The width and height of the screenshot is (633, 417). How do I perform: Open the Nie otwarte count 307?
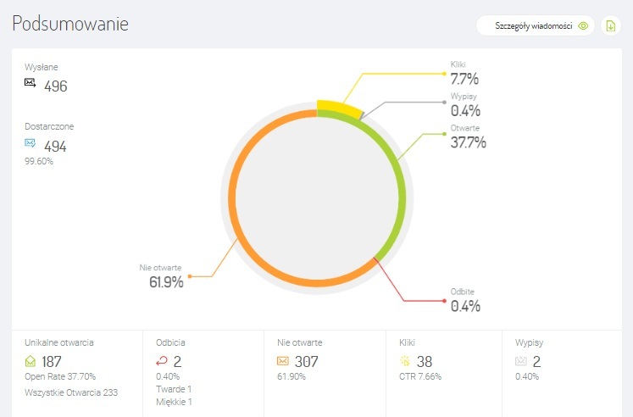coord(307,362)
